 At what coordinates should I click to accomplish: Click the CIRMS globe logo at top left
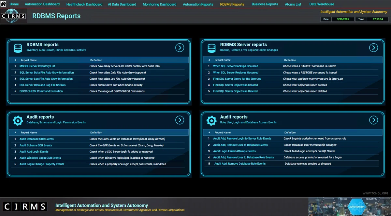tap(13, 16)
